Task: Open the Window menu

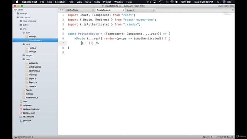Action: tap(118, 2)
